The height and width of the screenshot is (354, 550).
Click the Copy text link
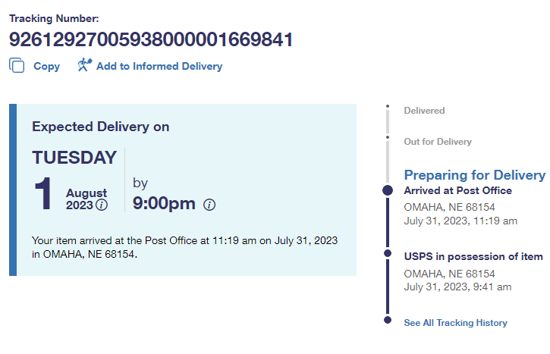pyautogui.click(x=46, y=67)
